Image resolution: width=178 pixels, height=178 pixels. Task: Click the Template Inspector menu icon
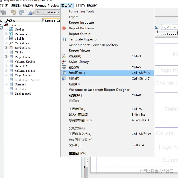(x=64, y=39)
